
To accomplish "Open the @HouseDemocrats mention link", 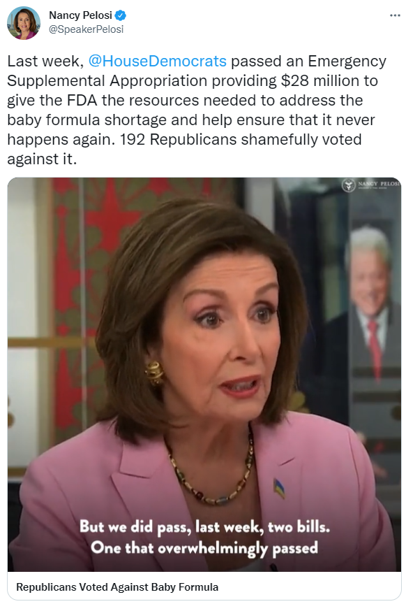I will pos(157,61).
